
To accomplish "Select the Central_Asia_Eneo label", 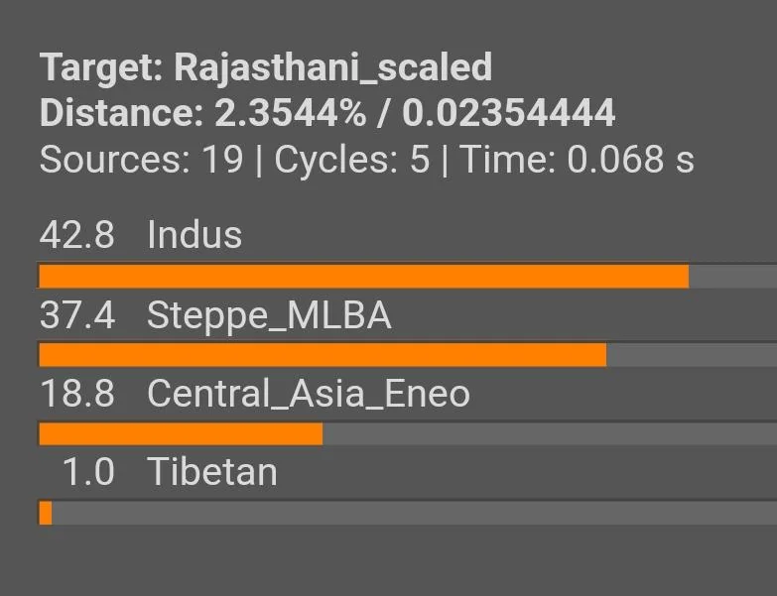I will [x=309, y=394].
